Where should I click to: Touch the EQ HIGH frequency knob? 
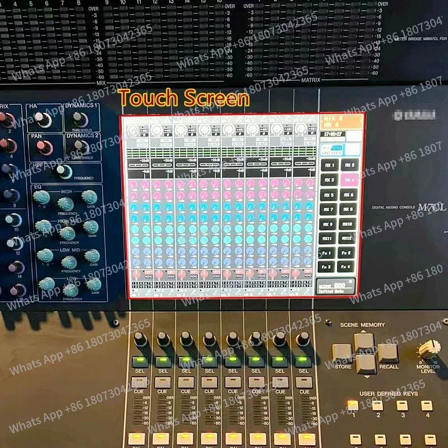(66, 204)
